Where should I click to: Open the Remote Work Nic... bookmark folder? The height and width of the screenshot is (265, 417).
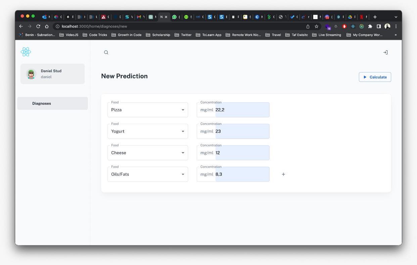coord(243,35)
